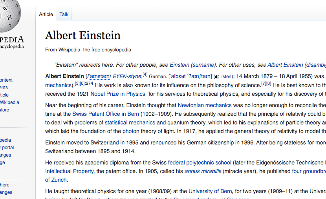This screenshot has width=326, height=199.
Task: Click the sidebar 'anges' link below portal
Action: click(x=5, y=155)
